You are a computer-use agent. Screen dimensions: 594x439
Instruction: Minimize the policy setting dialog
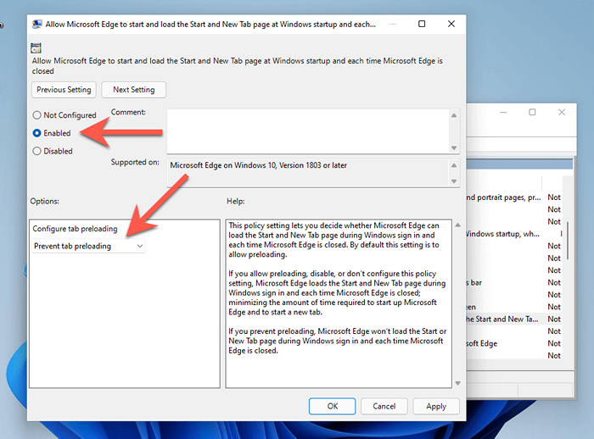[x=393, y=24]
